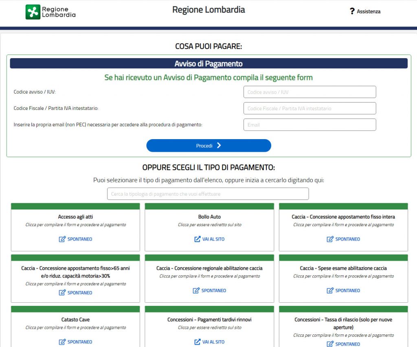Click the Regione Lombardia logo

(50, 12)
